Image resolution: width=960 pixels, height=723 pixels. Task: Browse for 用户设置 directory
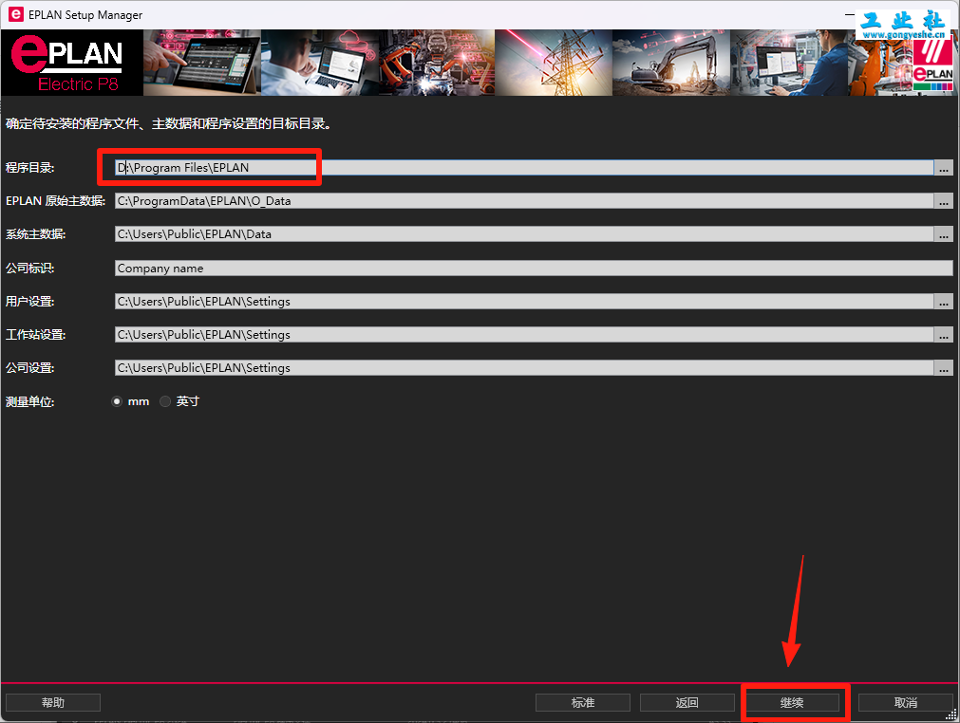944,302
